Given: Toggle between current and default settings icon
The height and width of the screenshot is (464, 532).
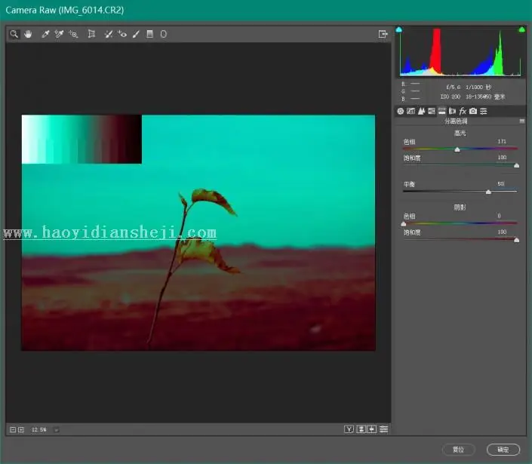Looking at the screenshot, I should (384, 429).
